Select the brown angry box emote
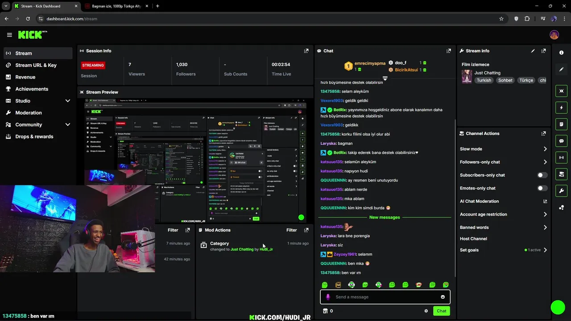Viewport: 571px width, 321px height. click(x=338, y=285)
